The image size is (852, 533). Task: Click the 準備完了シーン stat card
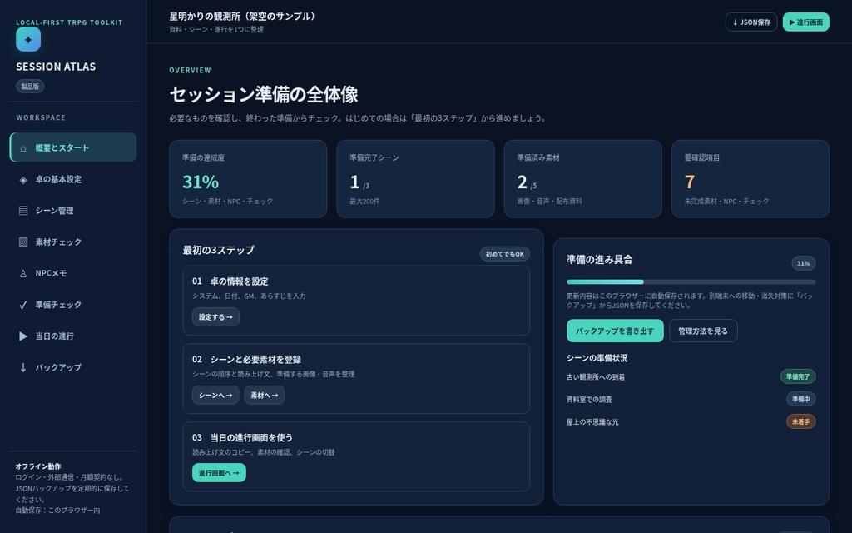click(x=416, y=179)
